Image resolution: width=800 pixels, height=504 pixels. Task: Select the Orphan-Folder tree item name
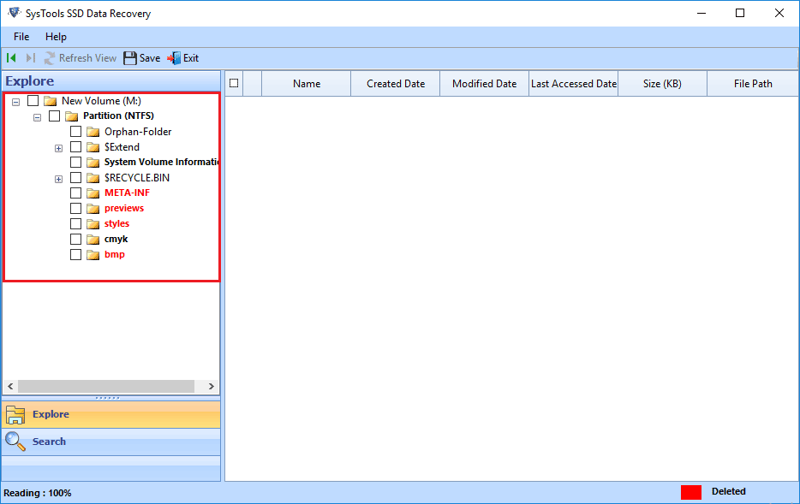coord(138,132)
